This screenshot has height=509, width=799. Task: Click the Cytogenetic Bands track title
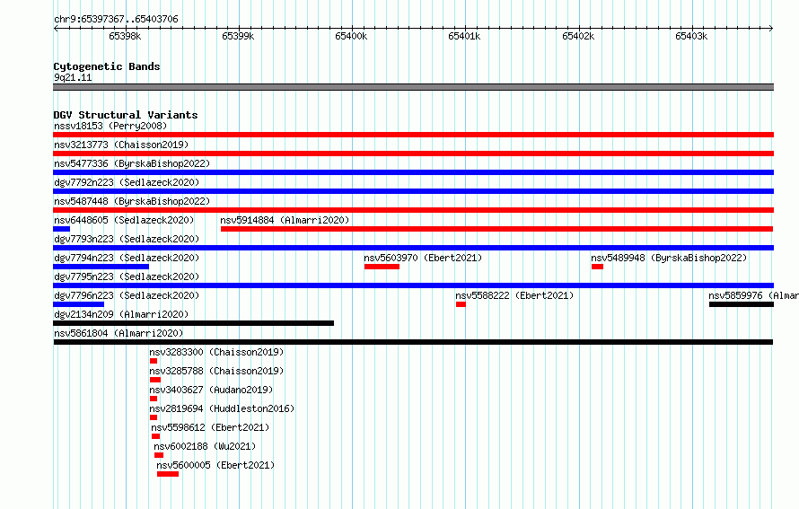pyautogui.click(x=107, y=66)
